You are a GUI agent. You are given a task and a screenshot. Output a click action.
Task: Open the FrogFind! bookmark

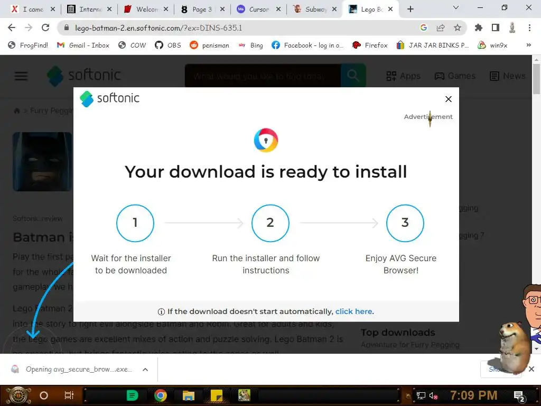click(x=28, y=45)
